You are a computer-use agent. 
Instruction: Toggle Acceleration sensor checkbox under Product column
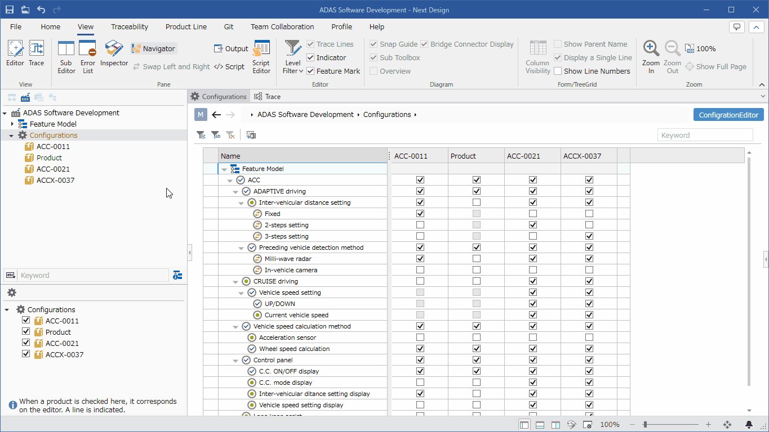coord(477,337)
